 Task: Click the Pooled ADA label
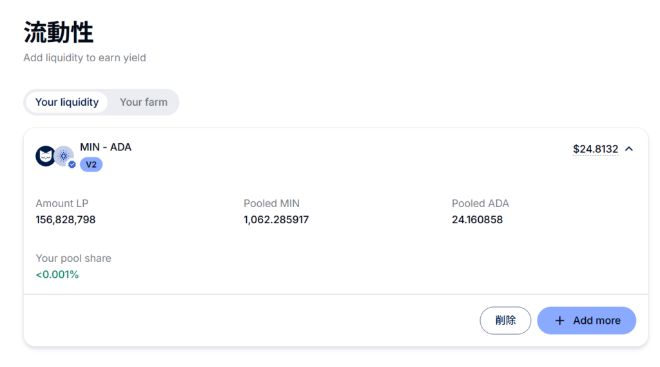pos(480,203)
